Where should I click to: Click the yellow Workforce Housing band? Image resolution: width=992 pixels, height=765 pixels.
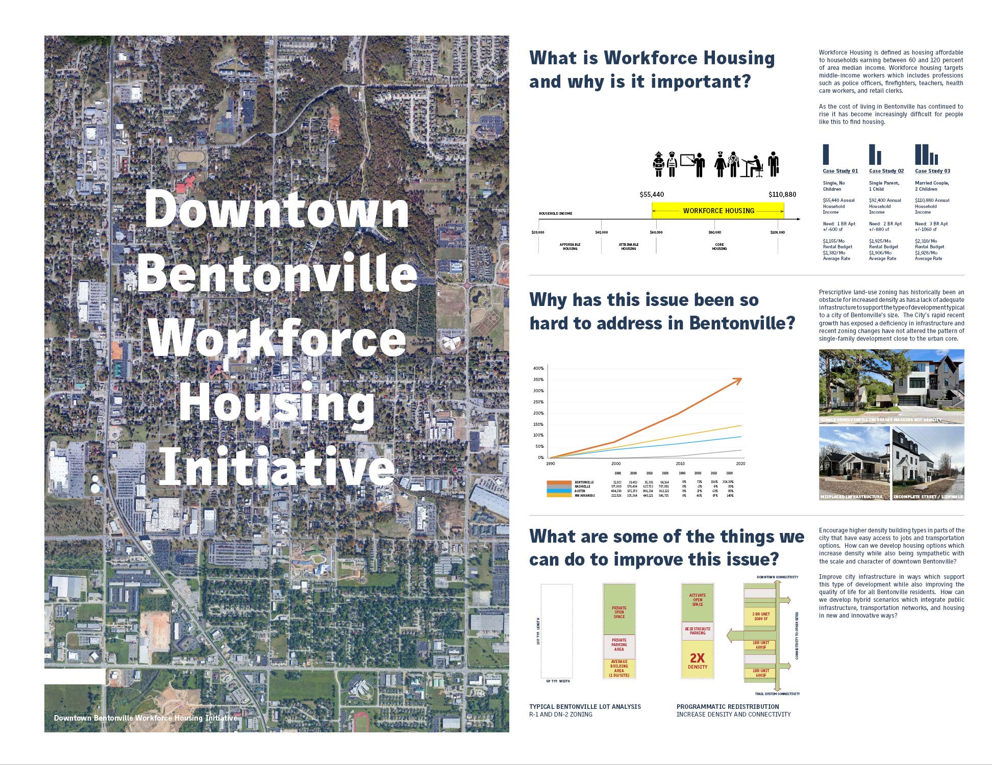click(x=718, y=211)
